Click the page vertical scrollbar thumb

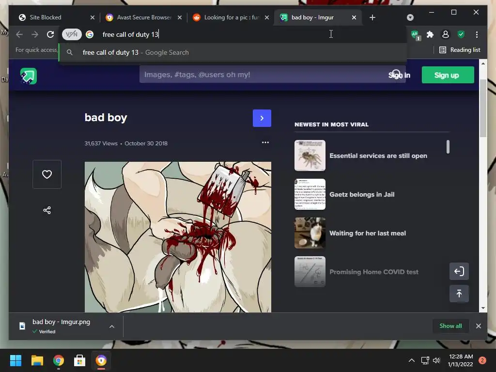pos(483,108)
